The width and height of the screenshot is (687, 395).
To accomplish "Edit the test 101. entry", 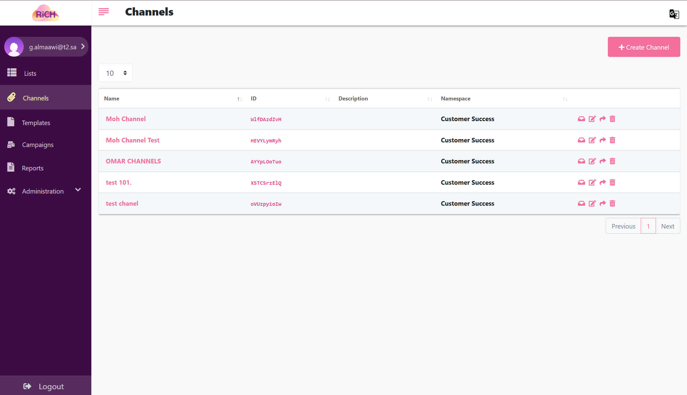I will point(592,183).
